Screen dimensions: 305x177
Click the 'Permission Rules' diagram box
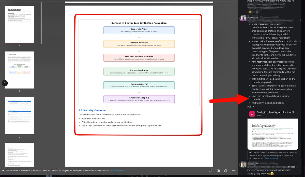tap(139, 71)
